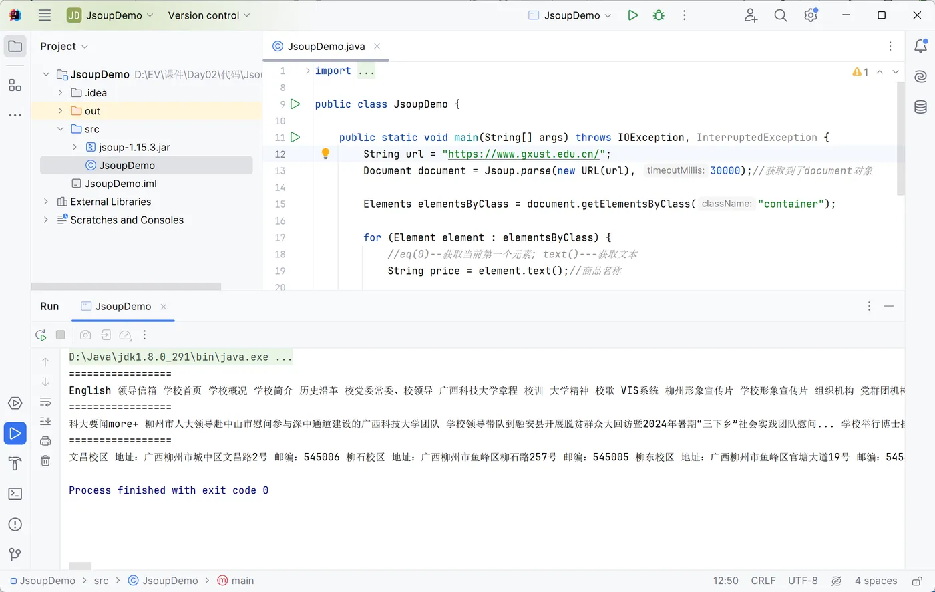Change UTF-8 file encoding
The image size is (935, 592).
pos(803,581)
